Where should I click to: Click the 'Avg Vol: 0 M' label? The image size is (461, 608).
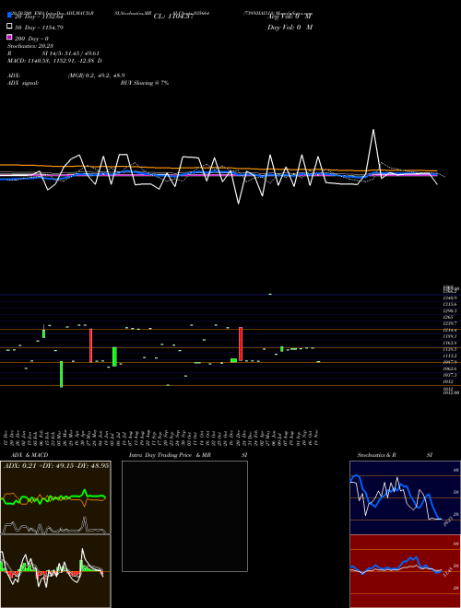(290, 17)
